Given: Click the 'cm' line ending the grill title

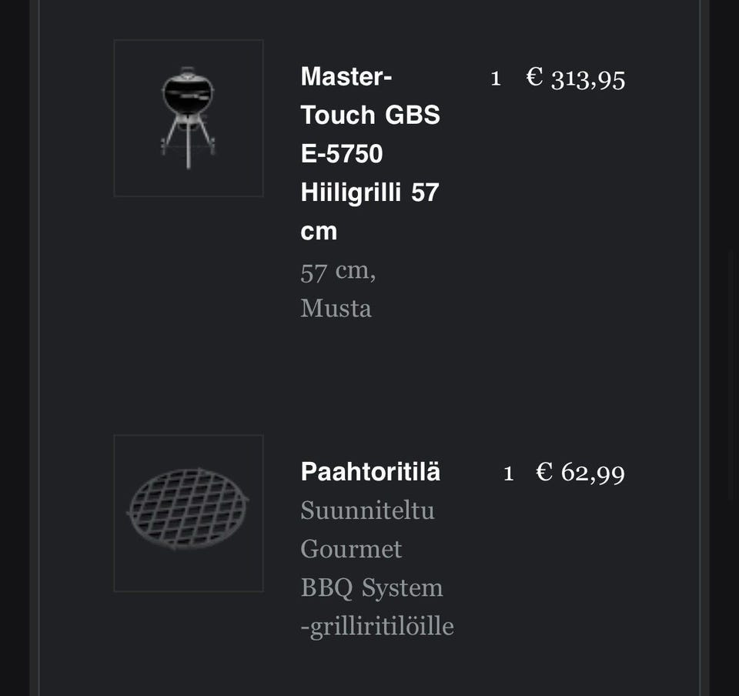Looking at the screenshot, I should click(319, 231).
